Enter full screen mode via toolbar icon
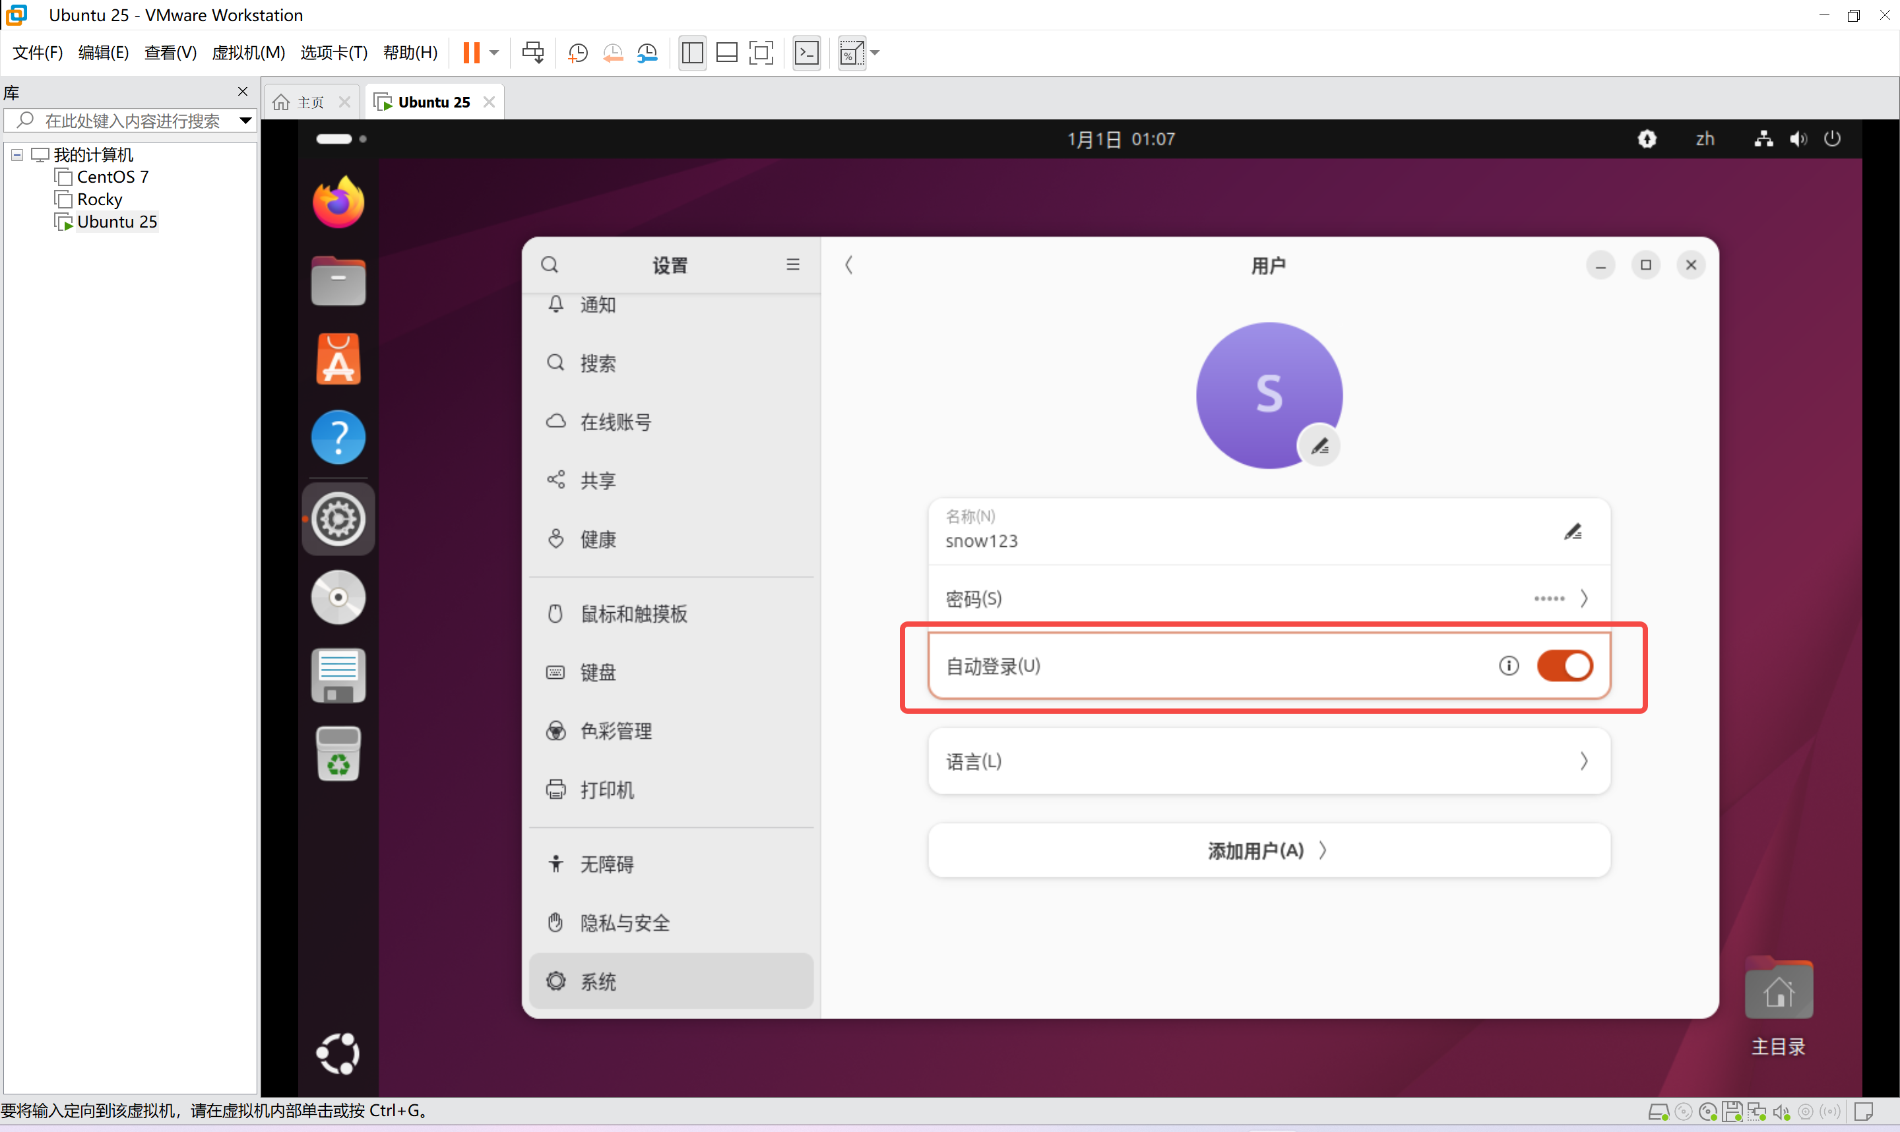 pyautogui.click(x=761, y=53)
